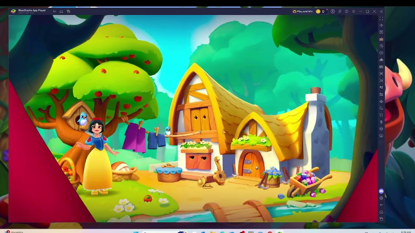Image resolution: width=415 pixels, height=233 pixels.
Task: Show recent apps tabs in title bar
Action: tap(68, 11)
